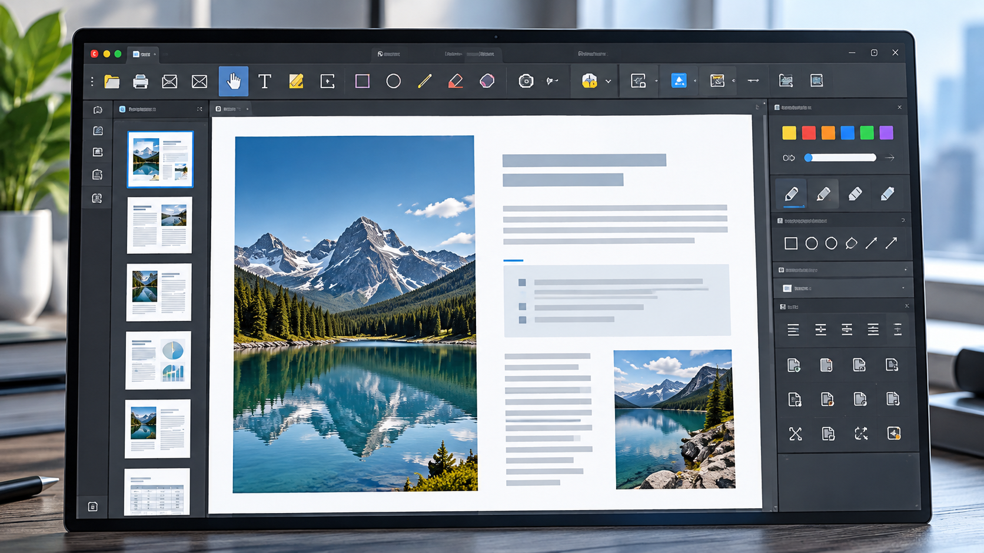984x553 pixels.
Task: Select the red eraser tool in the toolbar
Action: click(456, 81)
